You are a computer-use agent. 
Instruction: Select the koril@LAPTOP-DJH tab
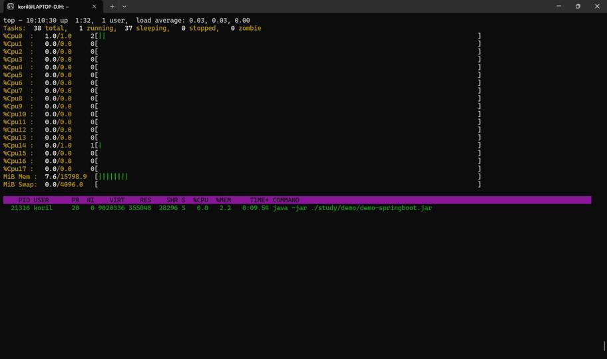[47, 7]
